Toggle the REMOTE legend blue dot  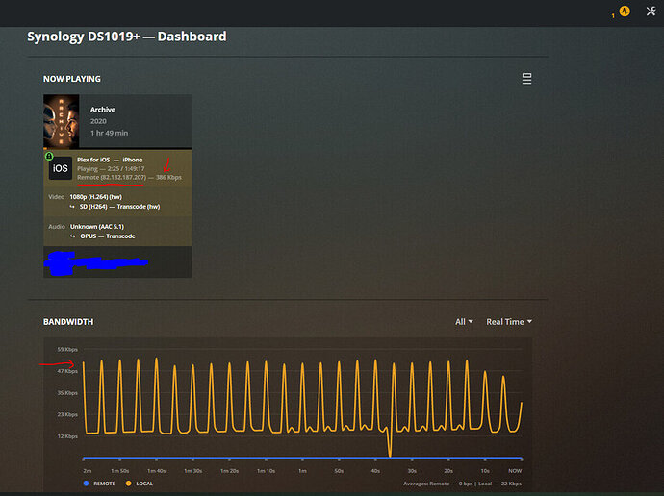coord(86,484)
